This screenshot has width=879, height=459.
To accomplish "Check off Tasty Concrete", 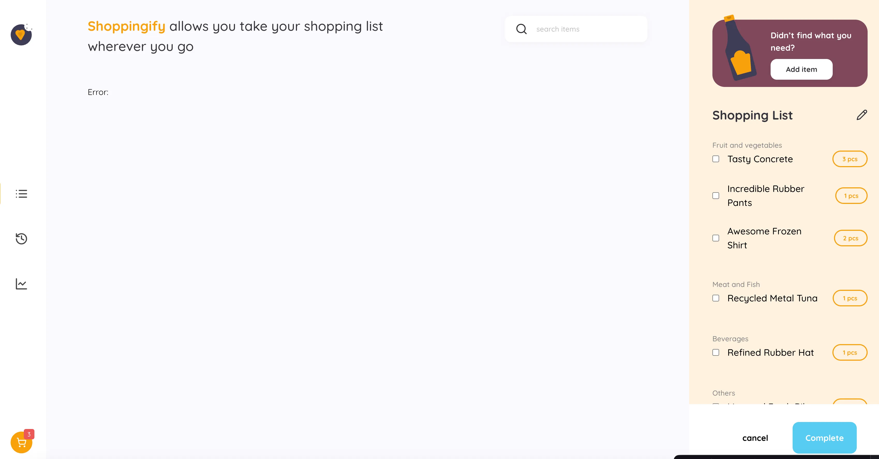I will pos(716,159).
